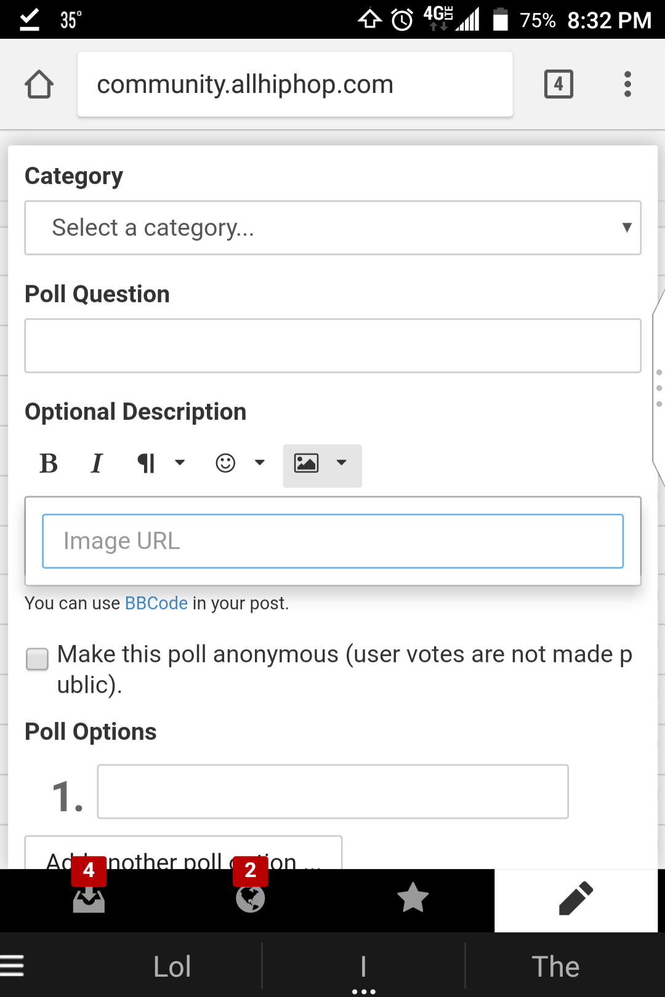This screenshot has height=997, width=665.
Task: Apply bold formatting with the B icon
Action: click(x=49, y=463)
